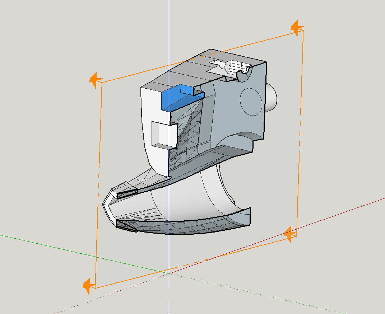Select the curved meshed fin at the model's bottom
Viewport: 385px width, 314px height.
183,224
